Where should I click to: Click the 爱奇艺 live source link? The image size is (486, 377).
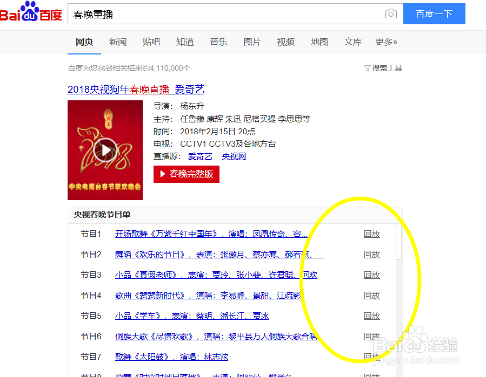click(200, 156)
